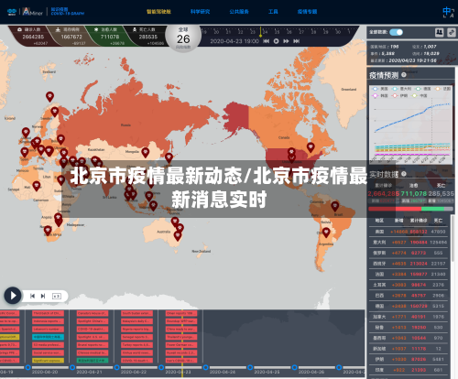Click the marker above Sweden

click(x=49, y=97)
